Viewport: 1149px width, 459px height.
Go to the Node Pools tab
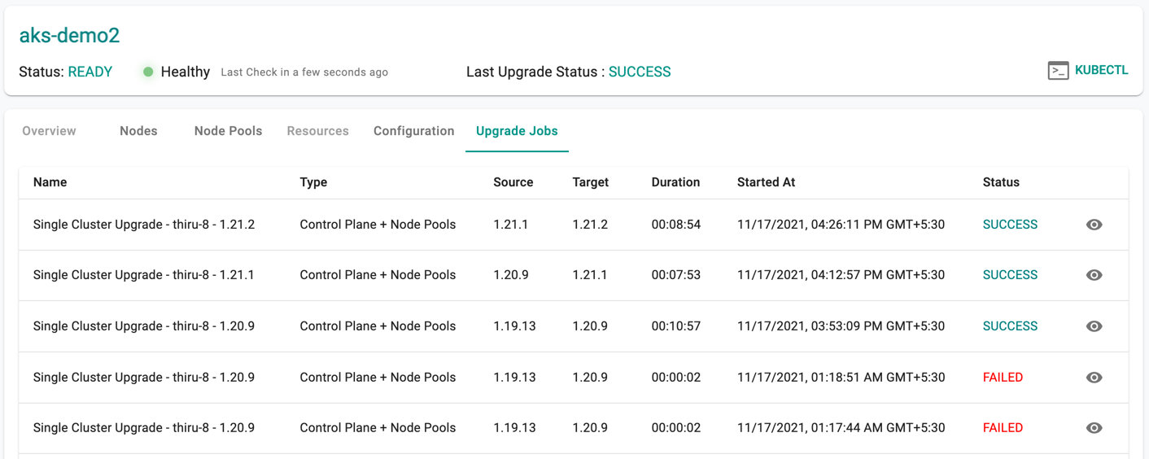pos(228,131)
